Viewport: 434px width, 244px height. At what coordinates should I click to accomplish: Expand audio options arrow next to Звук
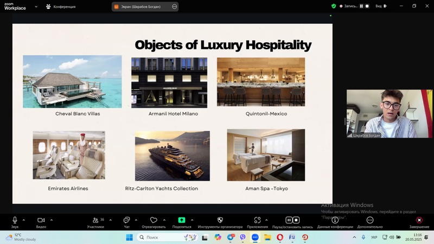click(24, 220)
